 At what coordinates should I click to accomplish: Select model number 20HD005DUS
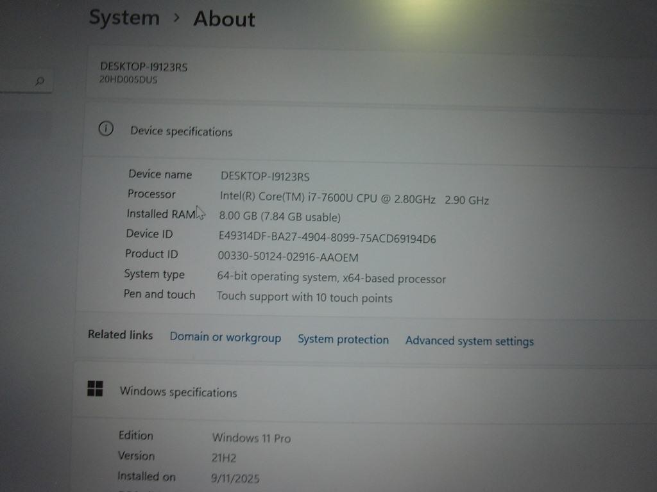(x=128, y=79)
